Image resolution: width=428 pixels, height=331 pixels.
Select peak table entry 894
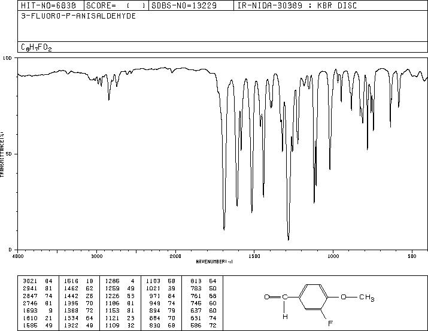(x=155, y=311)
